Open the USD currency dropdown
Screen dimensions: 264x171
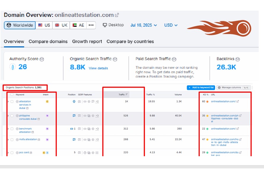tap(171, 25)
